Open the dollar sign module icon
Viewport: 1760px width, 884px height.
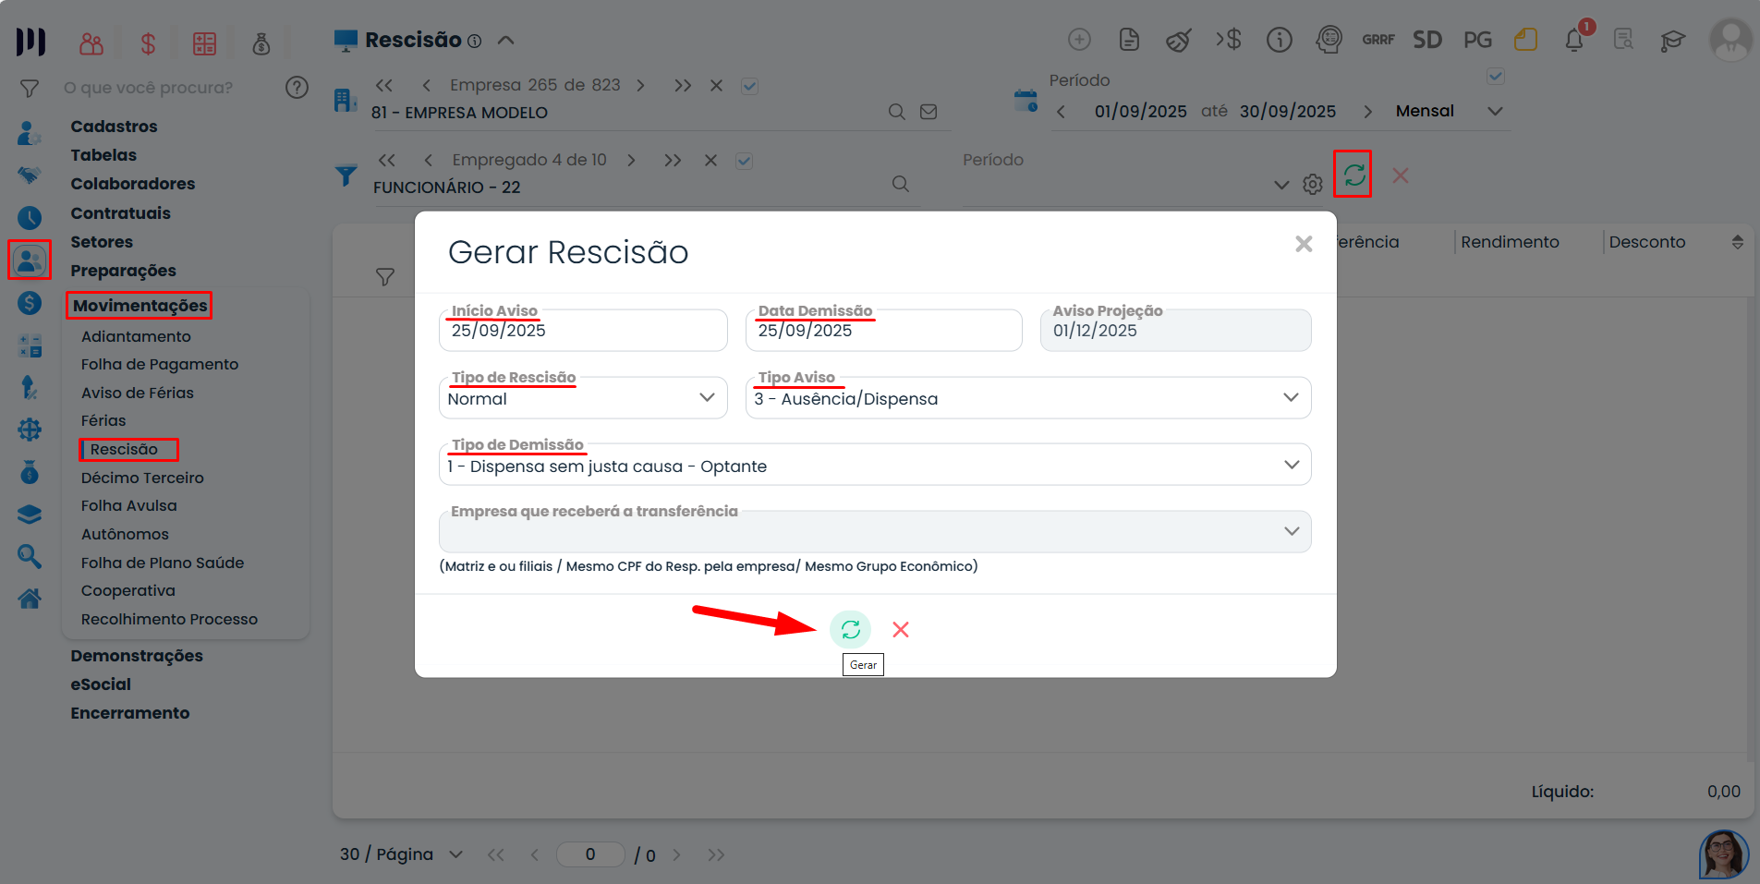coord(148,43)
